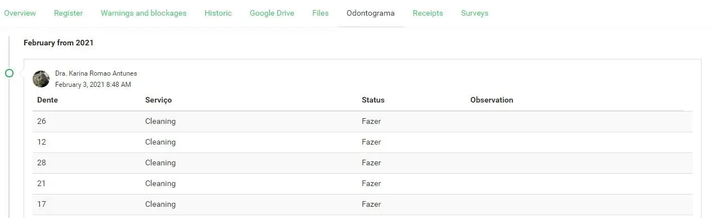Open the Overview tab
The height and width of the screenshot is (218, 710).
pos(20,13)
